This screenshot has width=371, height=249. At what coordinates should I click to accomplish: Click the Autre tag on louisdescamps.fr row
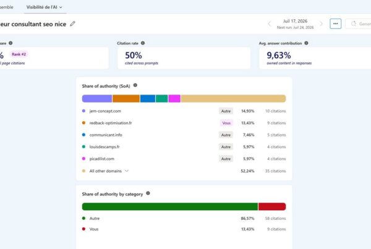click(x=226, y=147)
